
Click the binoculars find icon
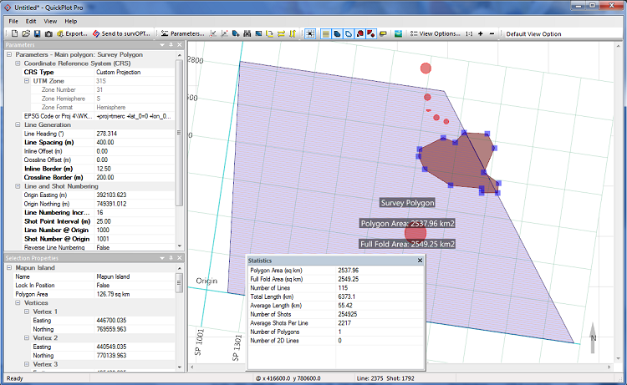(247, 33)
